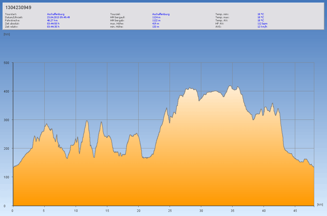Click the Fahrstrecke value 48.27 km
Viewport: 327px width, 216px height.
(x=52, y=20)
